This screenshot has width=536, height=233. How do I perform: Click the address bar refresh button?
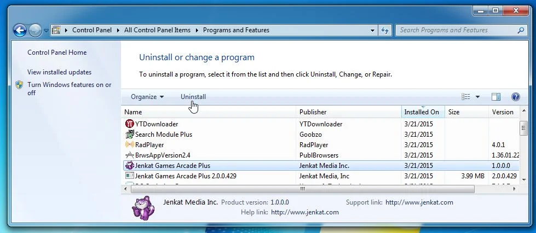[384, 31]
